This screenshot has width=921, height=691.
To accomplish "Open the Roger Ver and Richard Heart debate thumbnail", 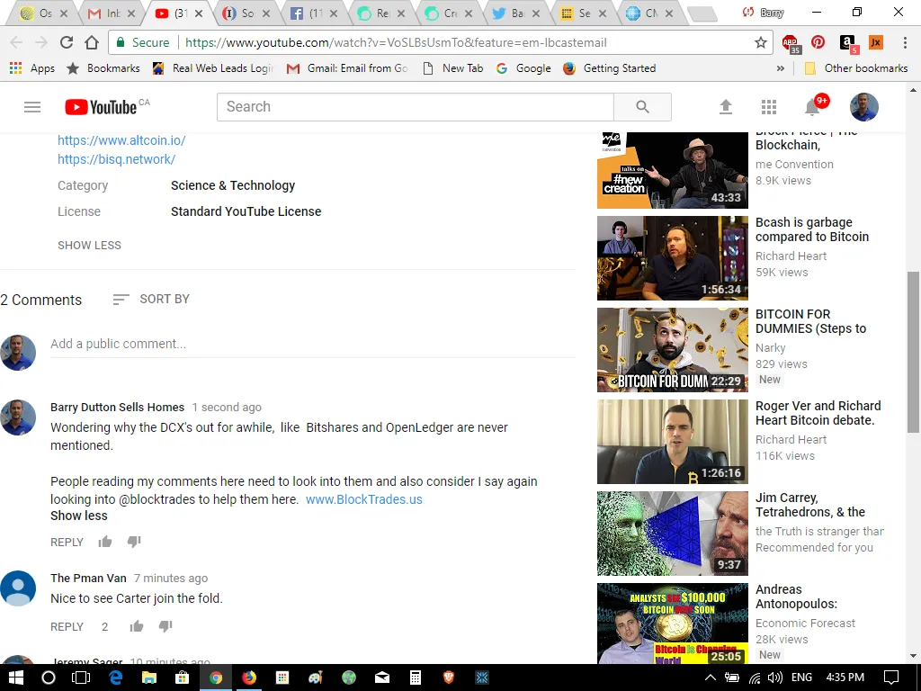I will [x=673, y=441].
